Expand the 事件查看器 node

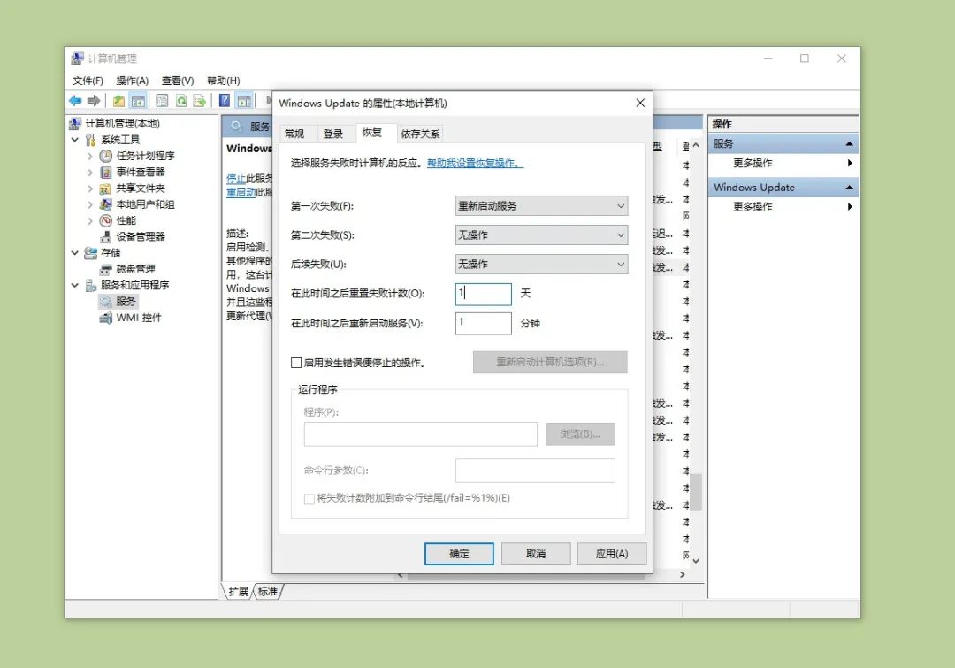pyautogui.click(x=90, y=173)
